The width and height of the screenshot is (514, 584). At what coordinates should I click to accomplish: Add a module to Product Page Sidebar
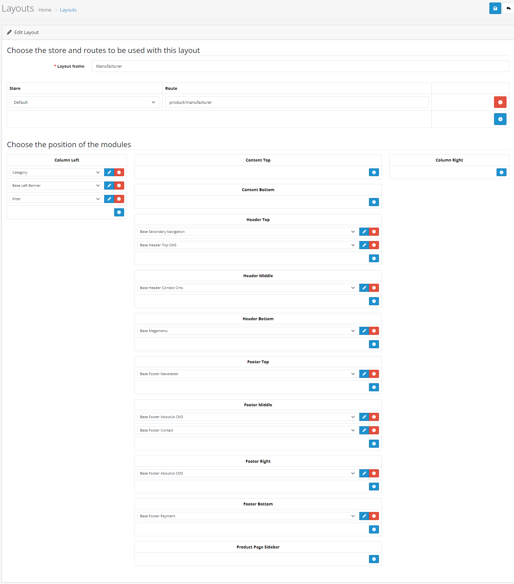pyautogui.click(x=374, y=559)
